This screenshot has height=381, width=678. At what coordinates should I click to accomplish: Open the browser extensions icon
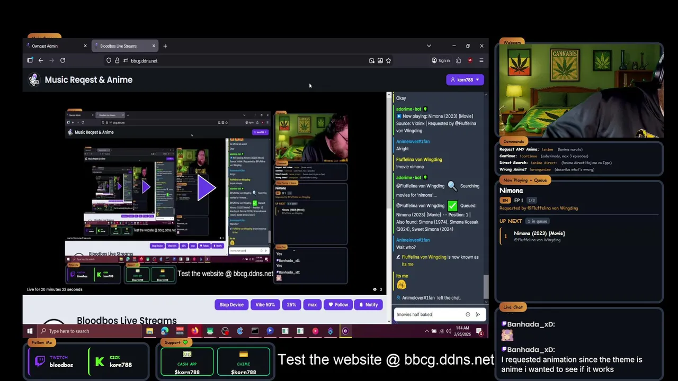coord(458,61)
